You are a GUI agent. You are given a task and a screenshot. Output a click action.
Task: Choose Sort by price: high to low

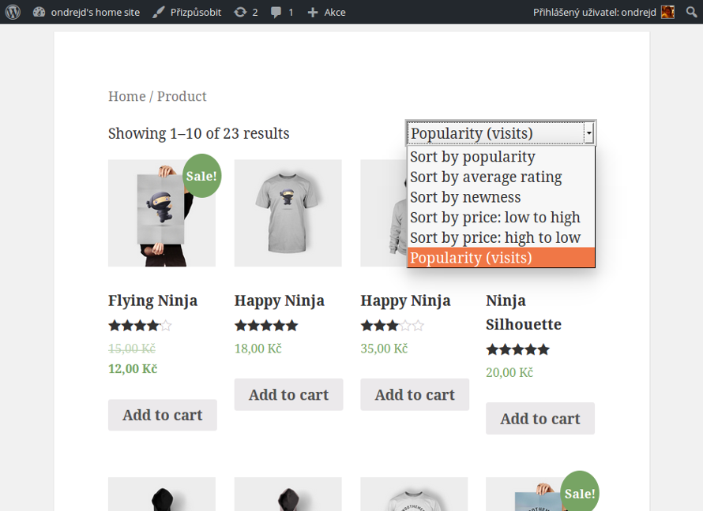click(x=501, y=237)
